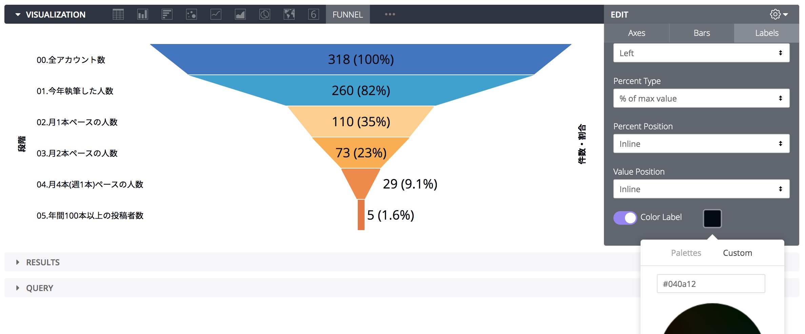Select the Scatter plot visualization
Image resolution: width=805 pixels, height=334 pixels.
pyautogui.click(x=191, y=14)
